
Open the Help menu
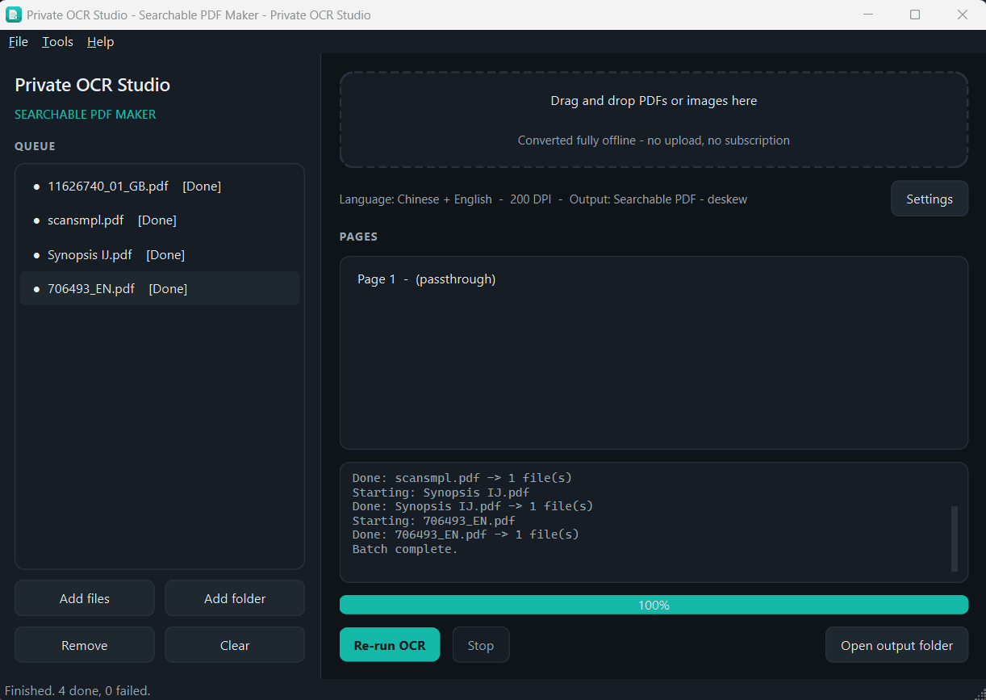point(101,42)
